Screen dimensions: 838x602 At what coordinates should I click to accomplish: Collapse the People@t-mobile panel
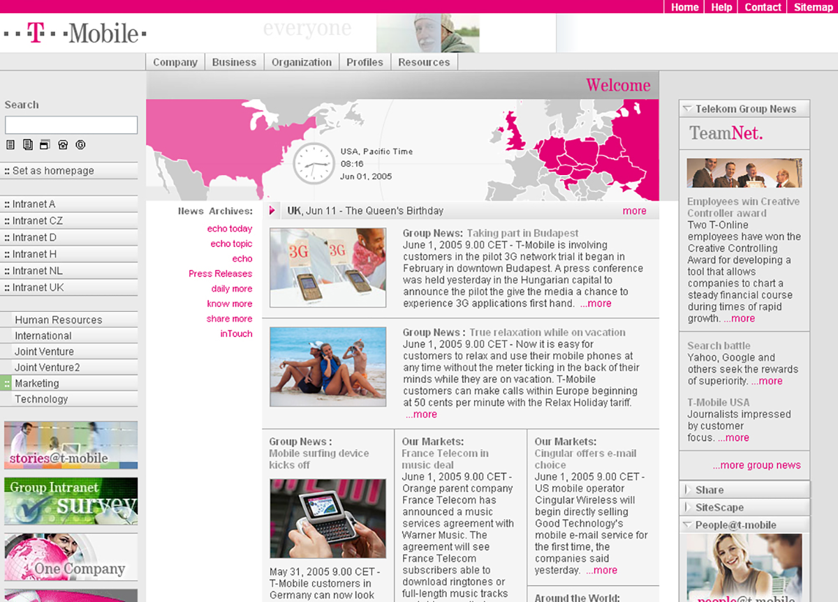point(687,525)
